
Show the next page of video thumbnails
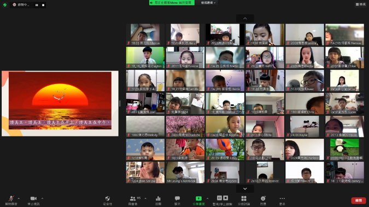tap(245, 188)
